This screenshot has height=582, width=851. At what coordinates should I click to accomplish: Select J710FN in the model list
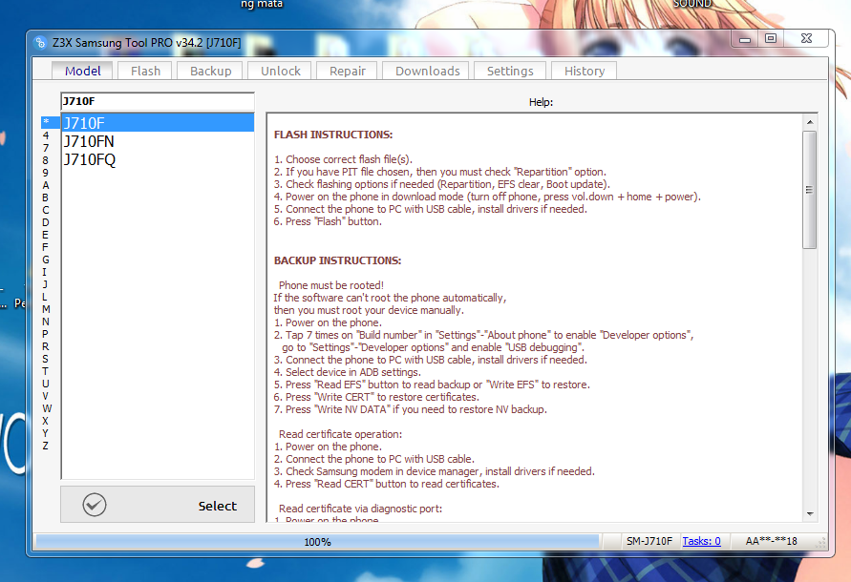tap(158, 141)
